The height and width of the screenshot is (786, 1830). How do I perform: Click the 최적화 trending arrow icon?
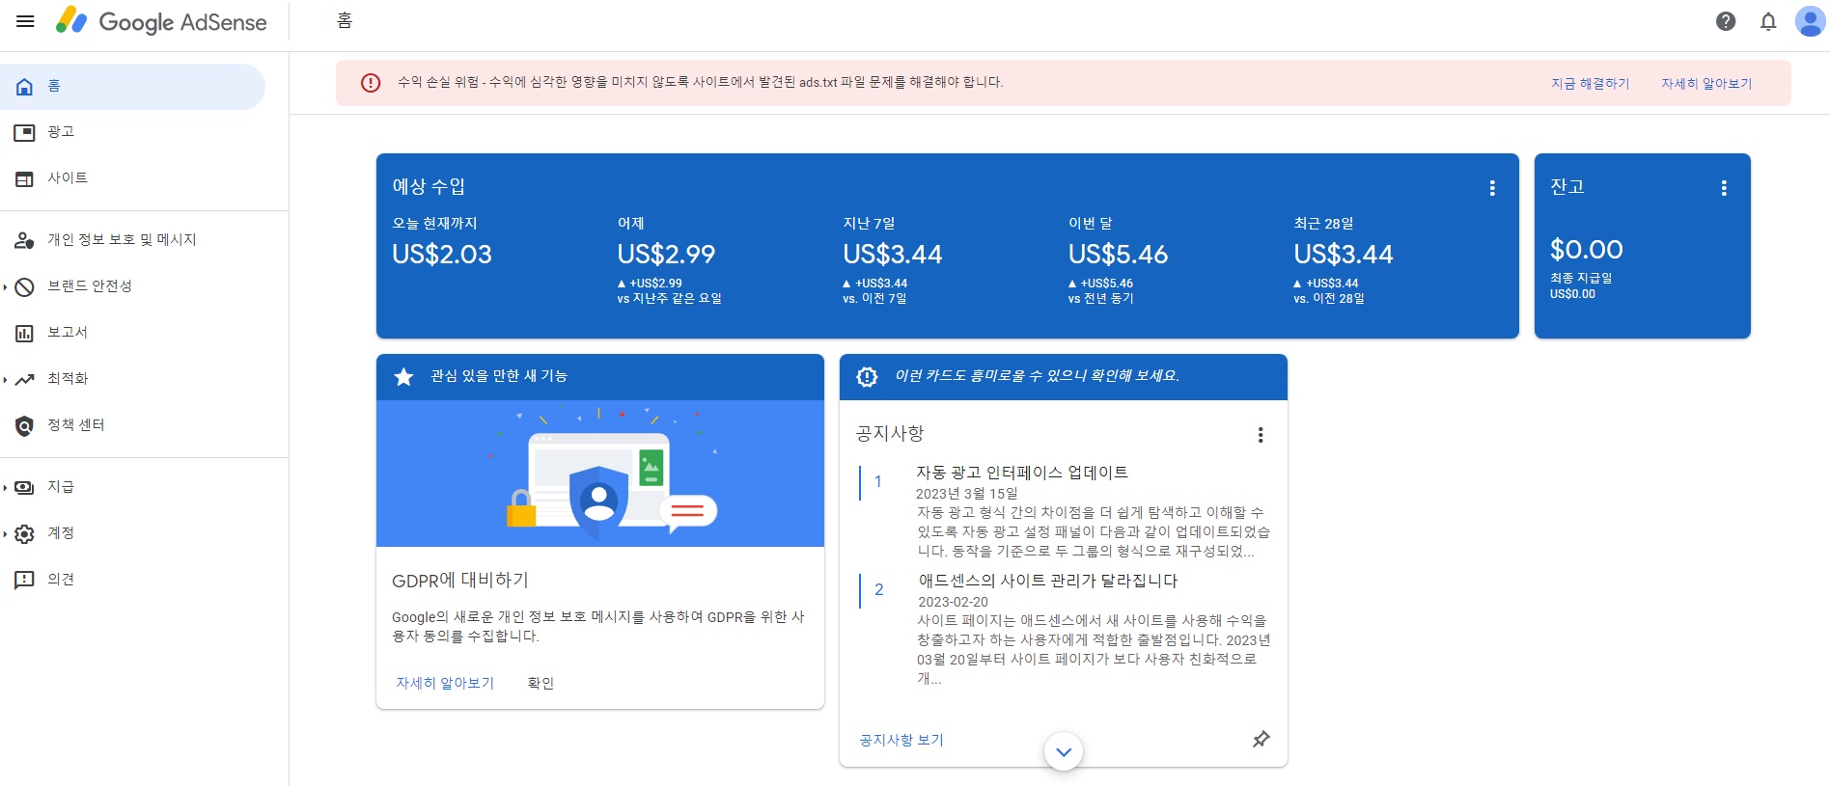(25, 379)
